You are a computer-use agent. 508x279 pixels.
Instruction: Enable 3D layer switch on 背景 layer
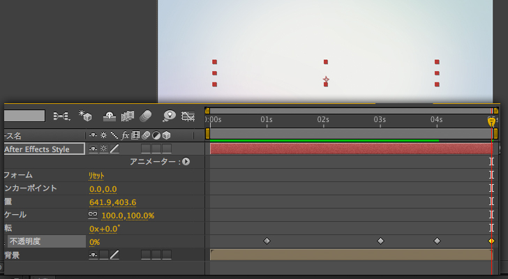tap(167, 255)
